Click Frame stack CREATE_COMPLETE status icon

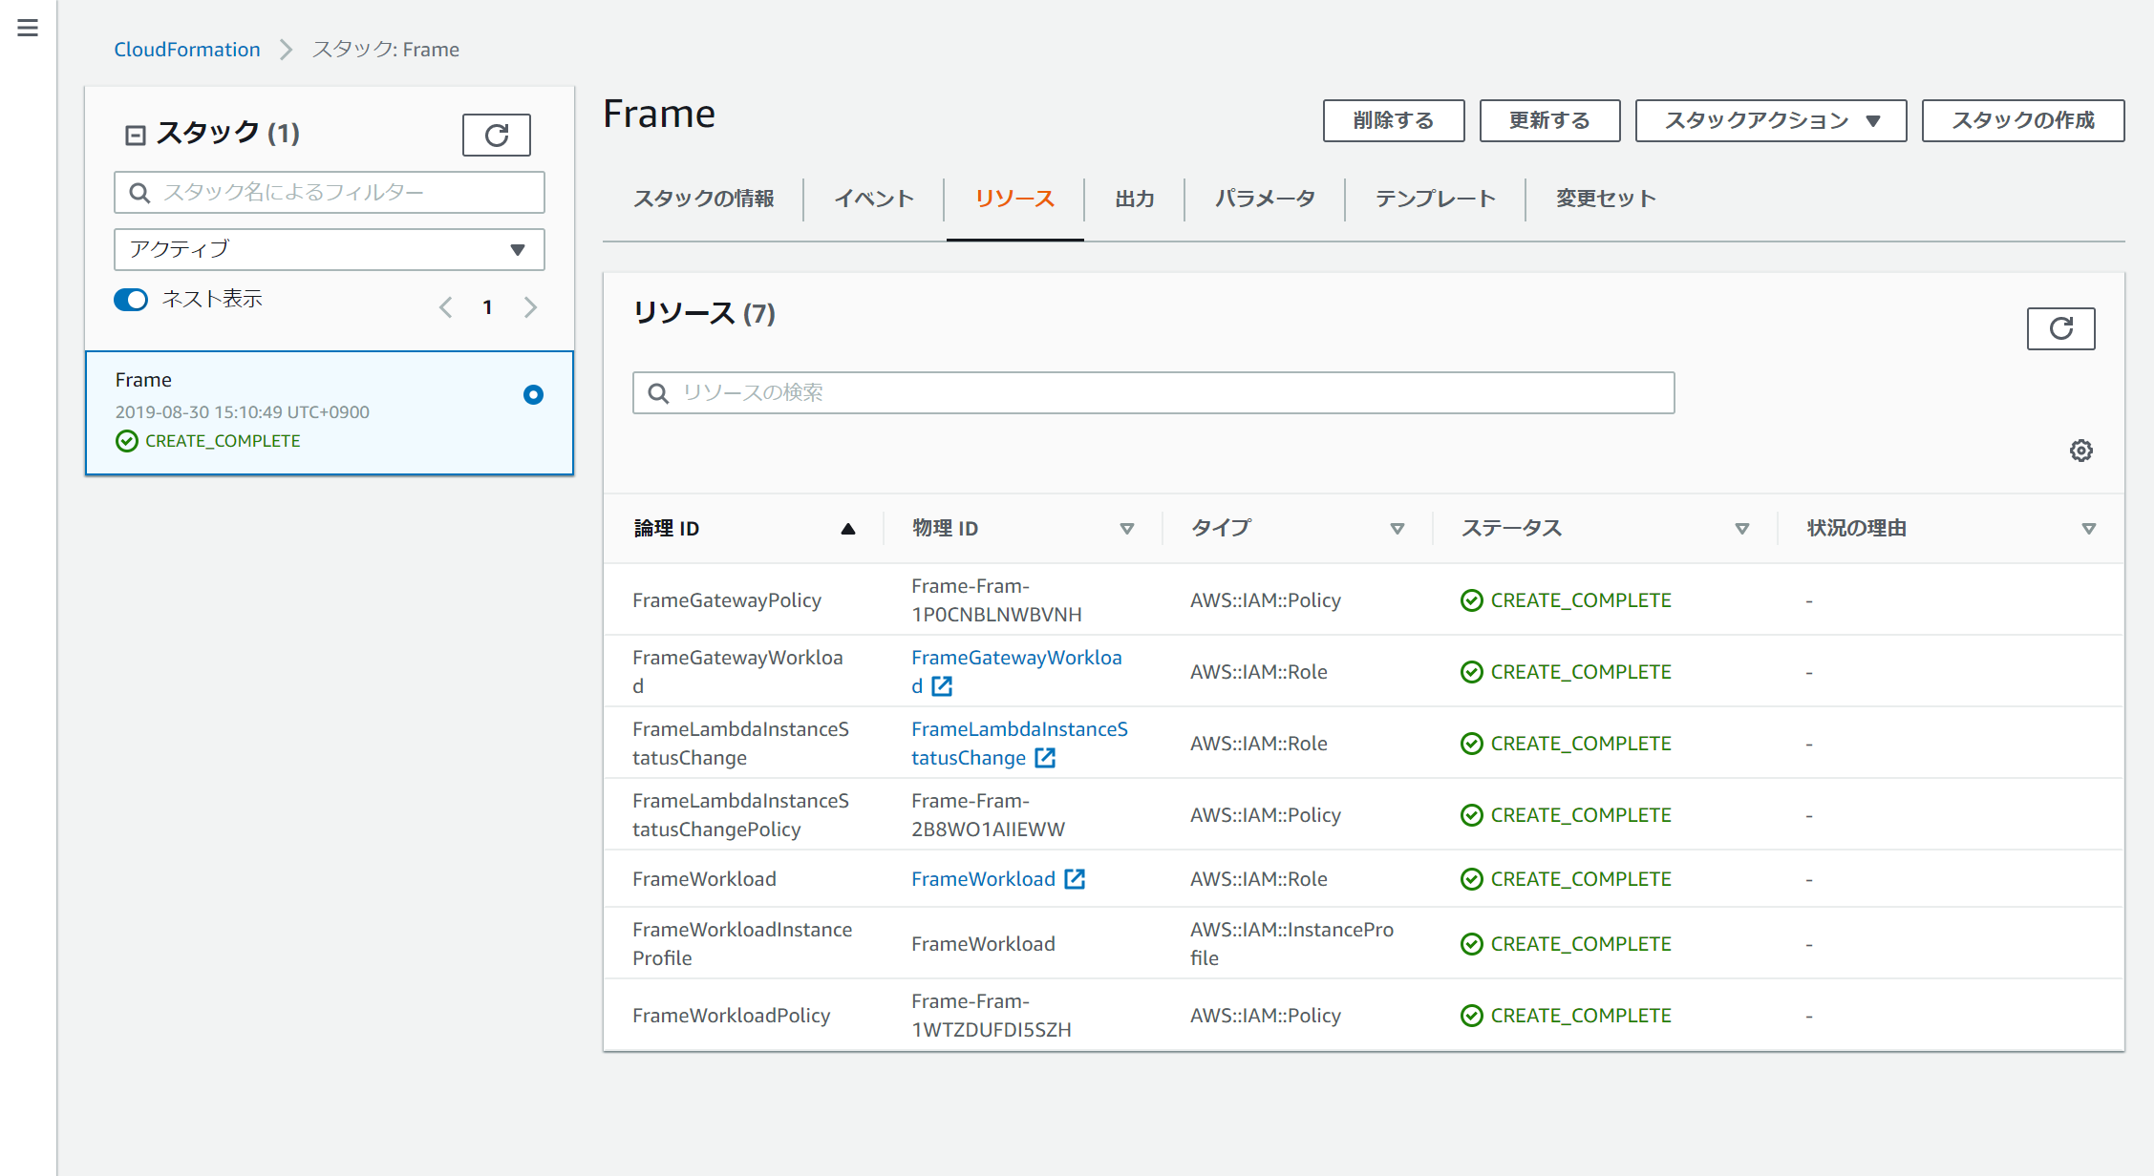tap(127, 440)
